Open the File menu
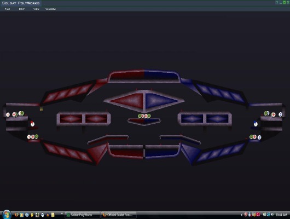 (x=7, y=9)
